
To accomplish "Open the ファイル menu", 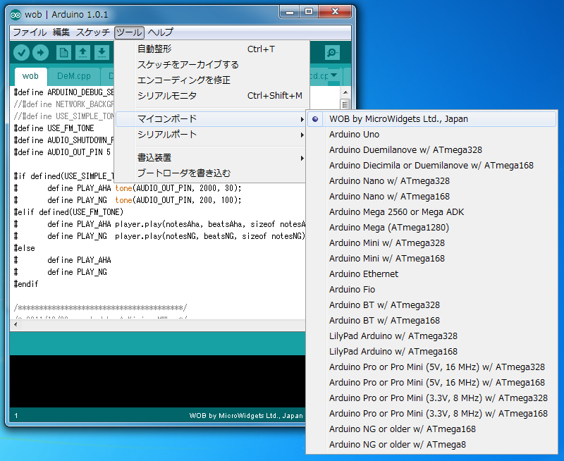I will point(30,32).
